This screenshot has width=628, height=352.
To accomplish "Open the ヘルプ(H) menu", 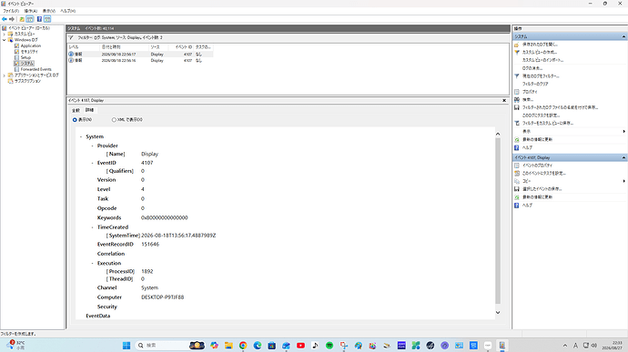I will click(67, 11).
